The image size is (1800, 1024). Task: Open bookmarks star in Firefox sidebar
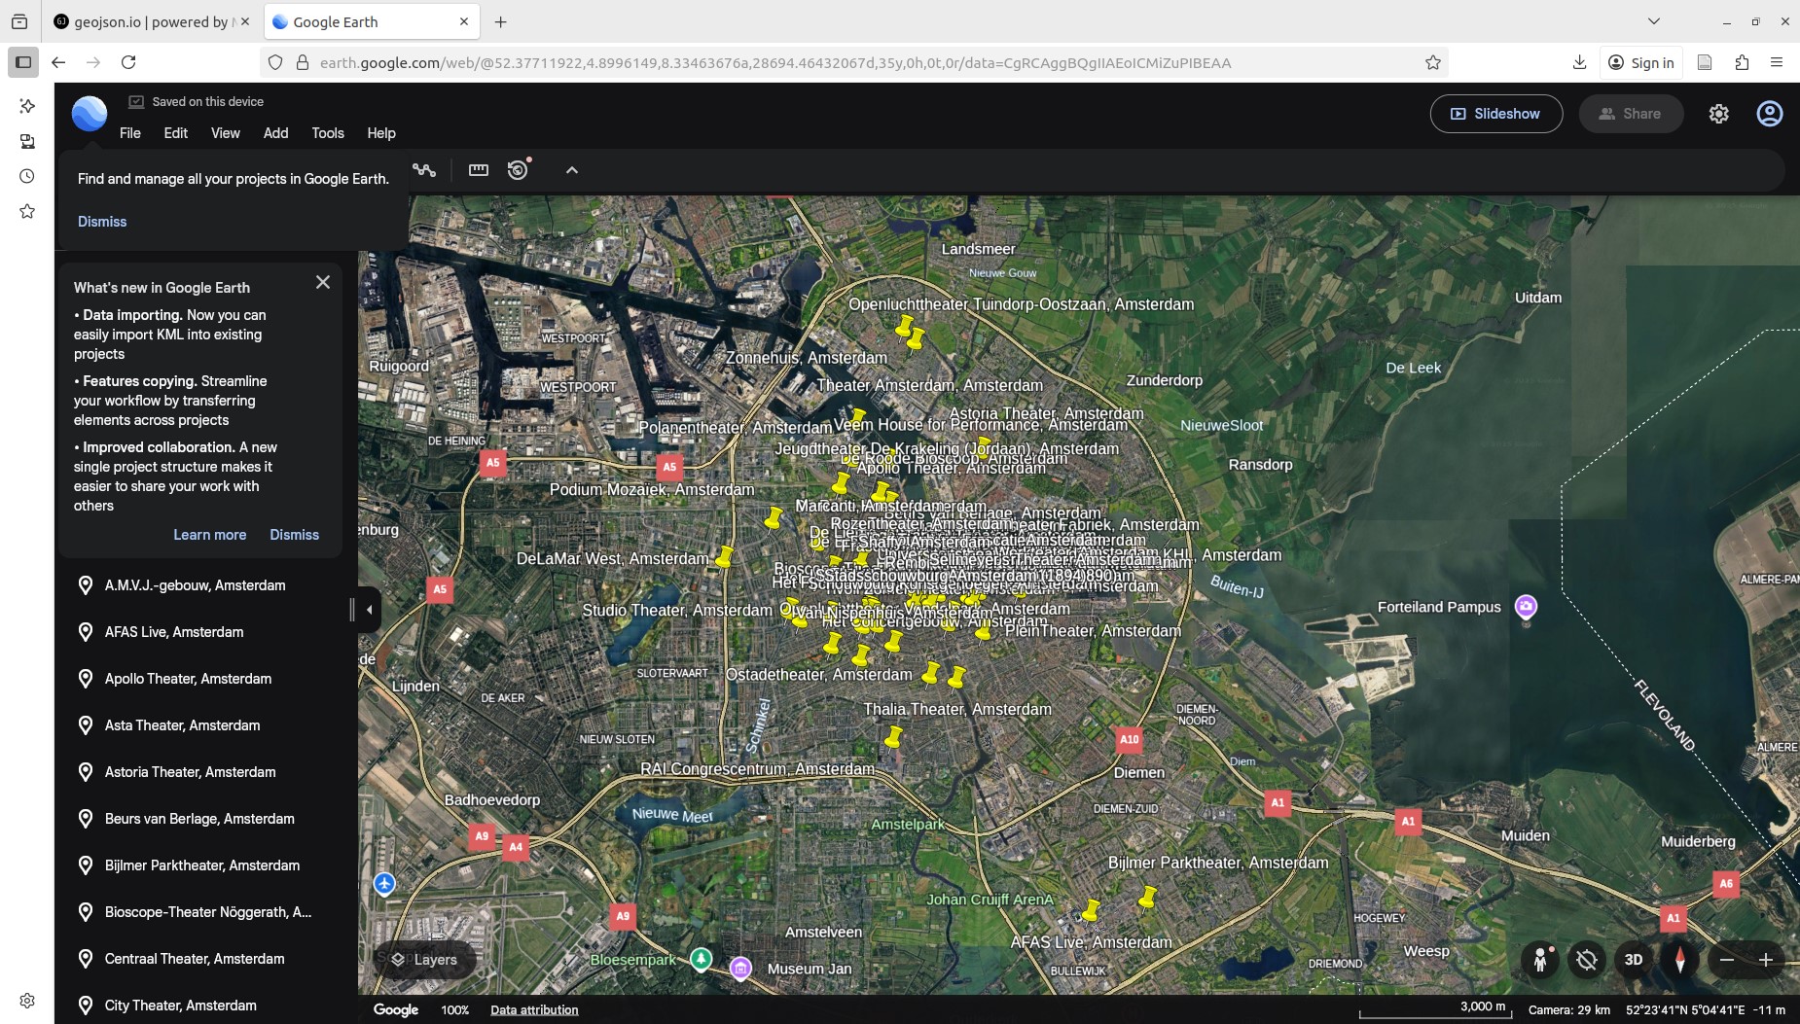coord(27,211)
